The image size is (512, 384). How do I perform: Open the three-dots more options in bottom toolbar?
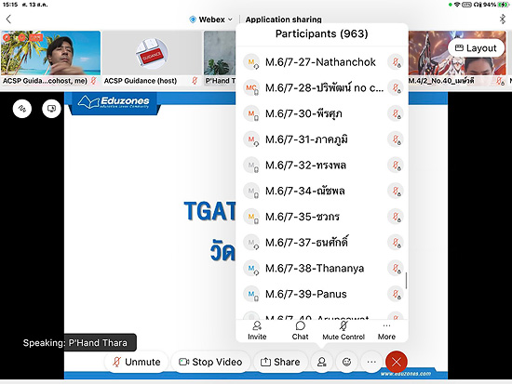(x=371, y=362)
